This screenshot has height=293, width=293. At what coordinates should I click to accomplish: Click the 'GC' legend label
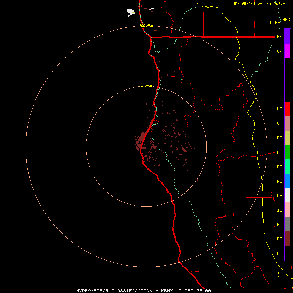point(280,225)
